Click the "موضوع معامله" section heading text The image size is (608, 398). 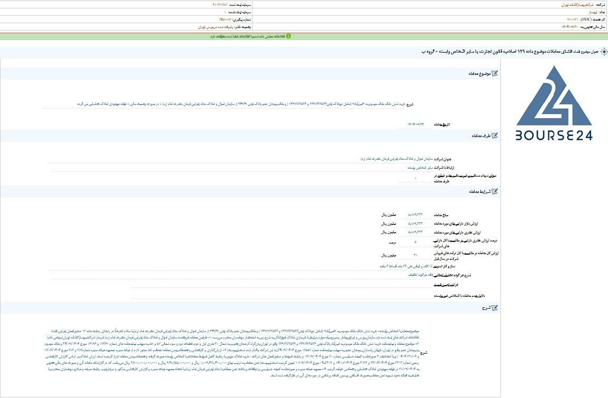(479, 74)
